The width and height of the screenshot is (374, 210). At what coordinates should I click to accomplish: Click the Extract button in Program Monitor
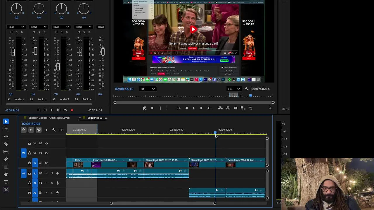point(228,108)
